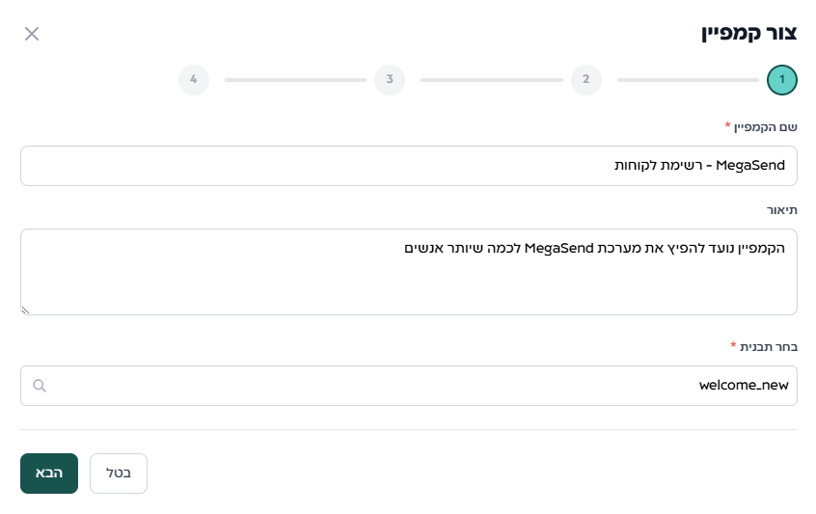Image resolution: width=816 pixels, height=514 pixels.
Task: Focus the campaign name input field
Action: coord(408,166)
